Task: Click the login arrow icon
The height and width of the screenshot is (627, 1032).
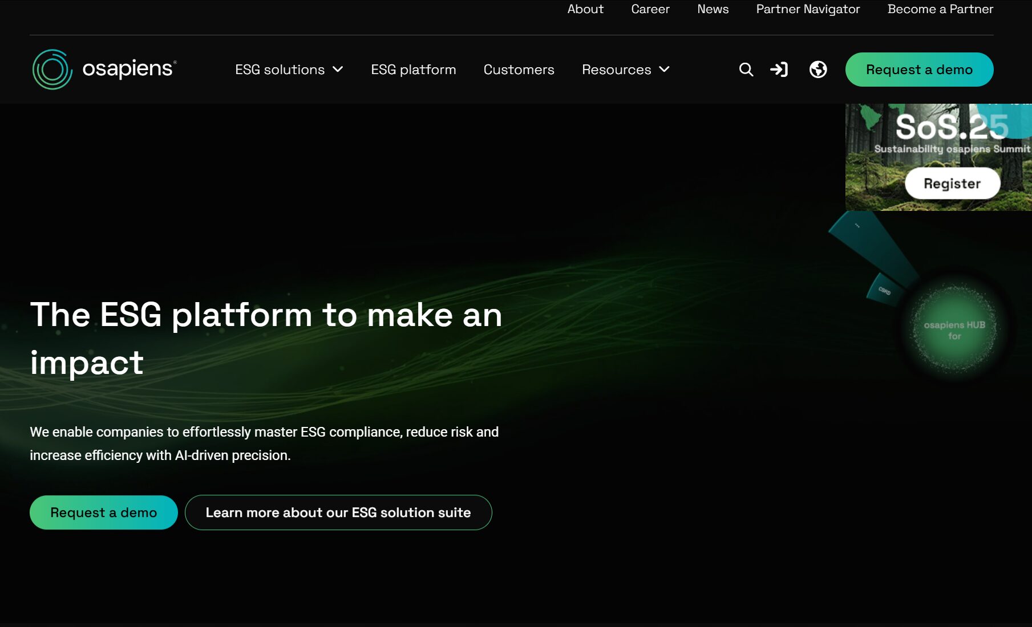Action: (779, 70)
